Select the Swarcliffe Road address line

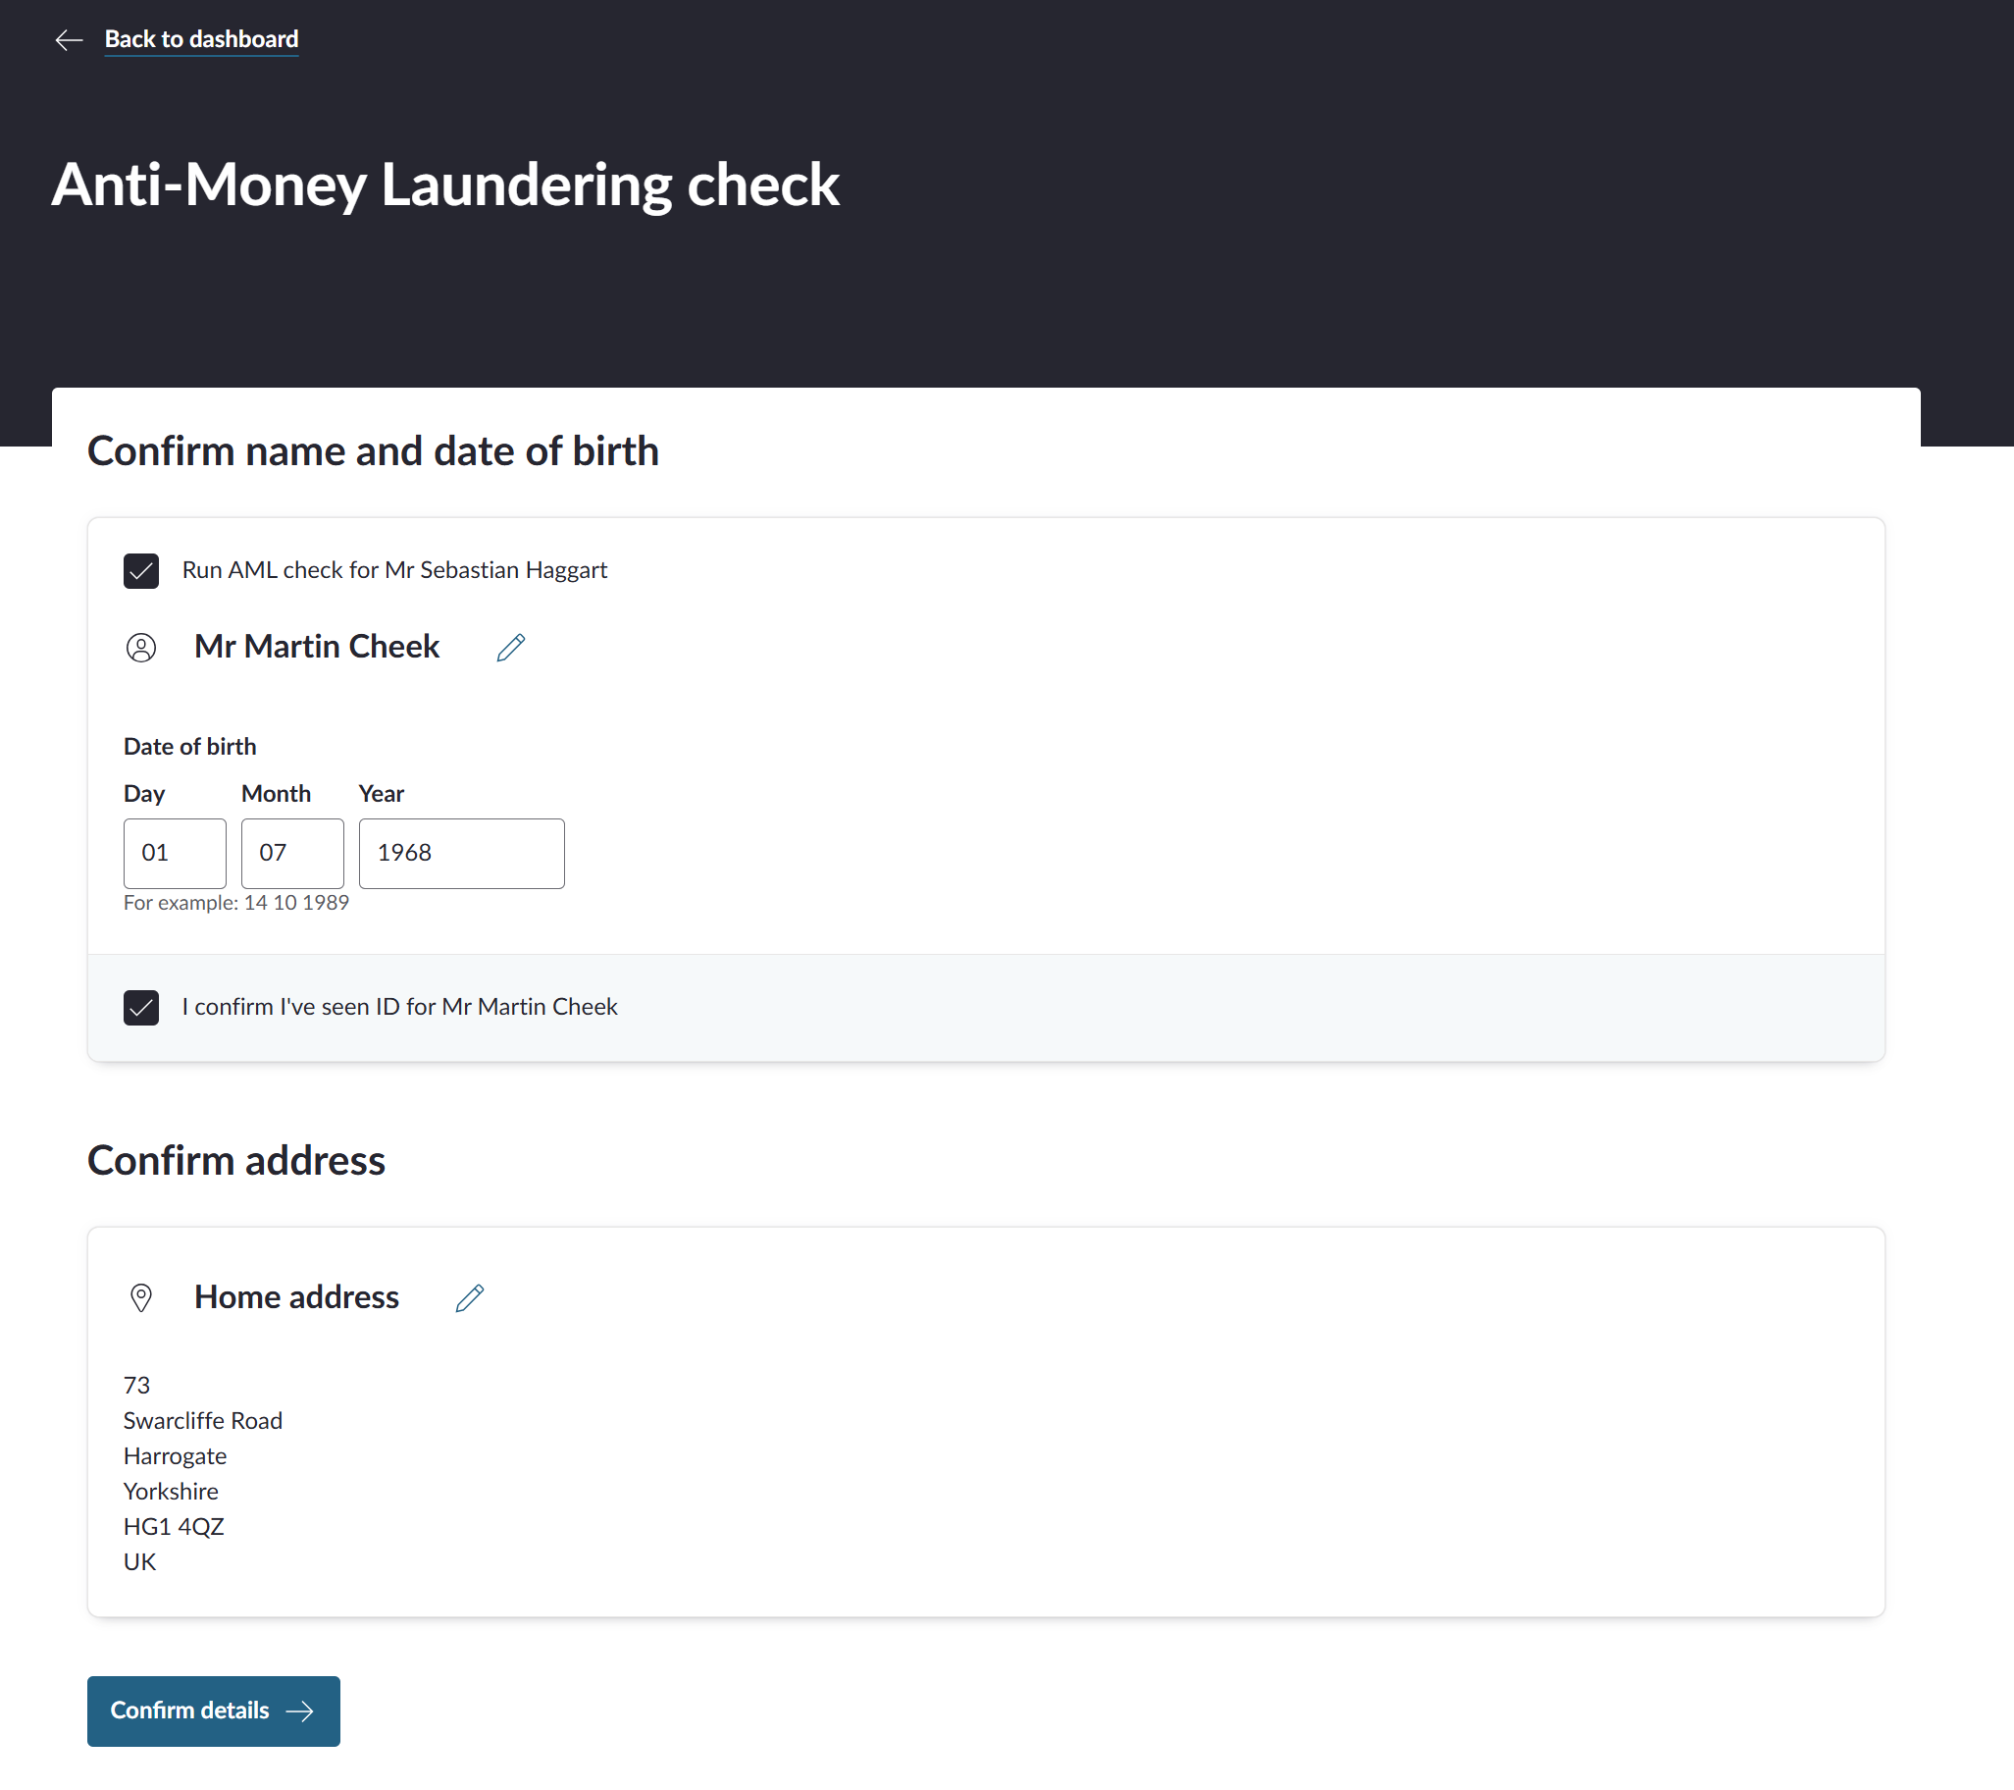(x=203, y=1420)
